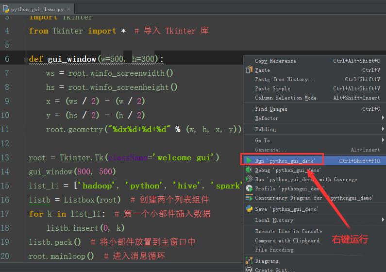Open the Go To submenu
Screen dimensions: 386x272
pyautogui.click(x=262, y=140)
